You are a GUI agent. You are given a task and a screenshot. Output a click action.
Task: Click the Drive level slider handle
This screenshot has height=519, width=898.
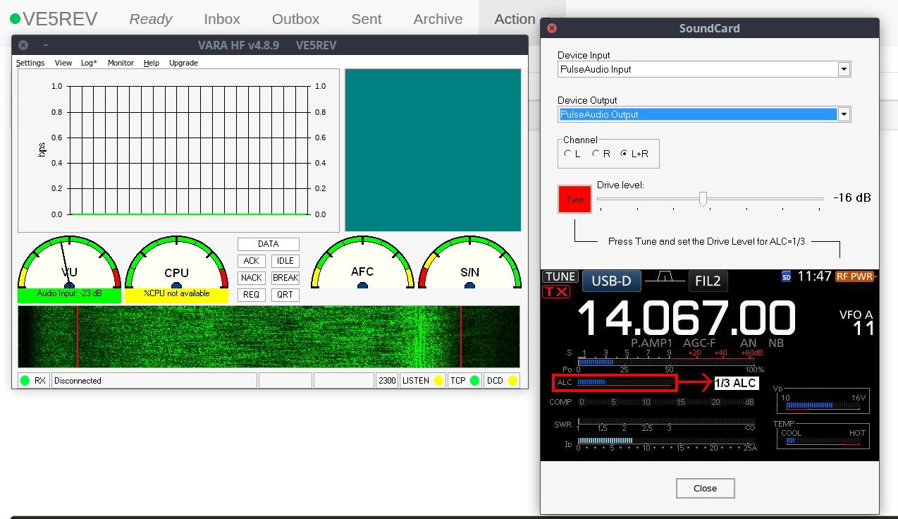point(703,199)
